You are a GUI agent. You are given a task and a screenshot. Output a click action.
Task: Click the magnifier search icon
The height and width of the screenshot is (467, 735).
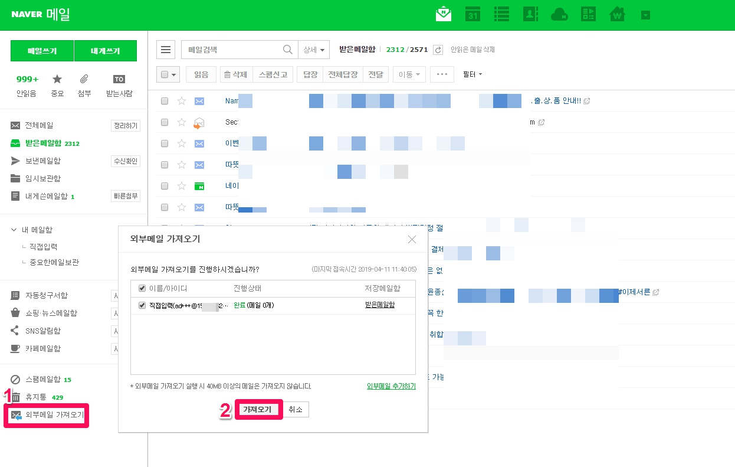(x=288, y=50)
